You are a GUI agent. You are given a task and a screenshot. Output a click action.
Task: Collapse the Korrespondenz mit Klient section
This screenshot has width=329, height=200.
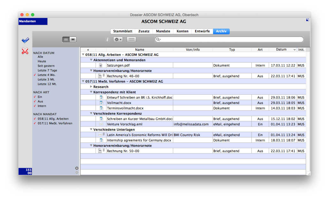click(x=91, y=92)
